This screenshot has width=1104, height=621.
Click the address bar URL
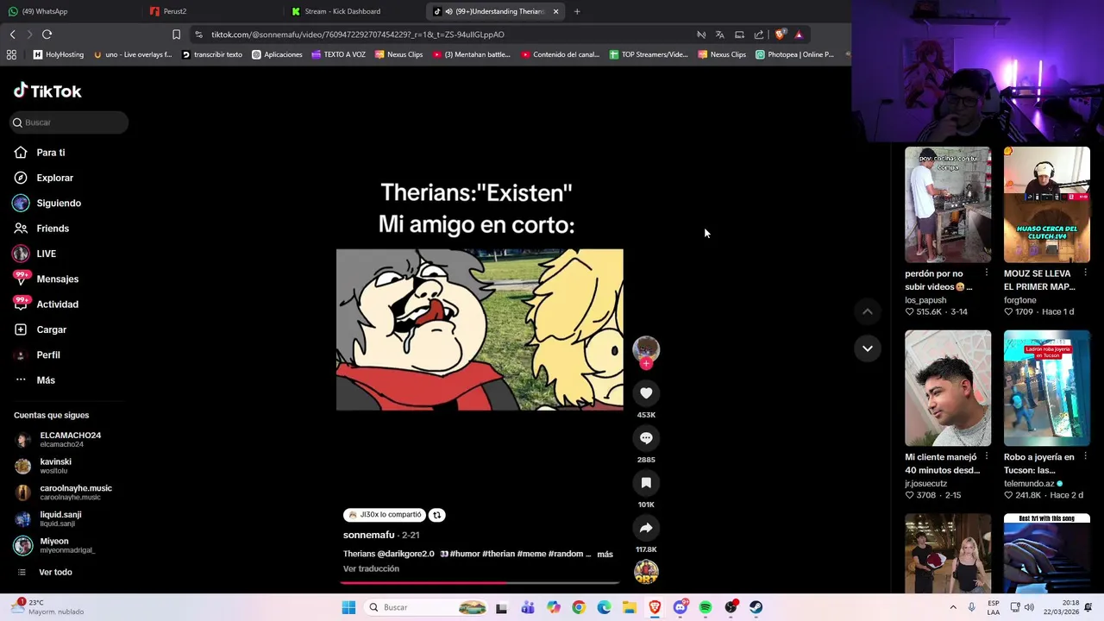tap(358, 34)
